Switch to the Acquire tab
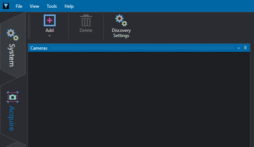 coord(13,110)
